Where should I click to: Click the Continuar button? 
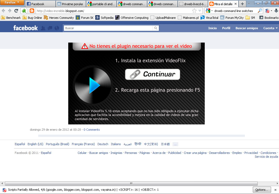(153, 74)
